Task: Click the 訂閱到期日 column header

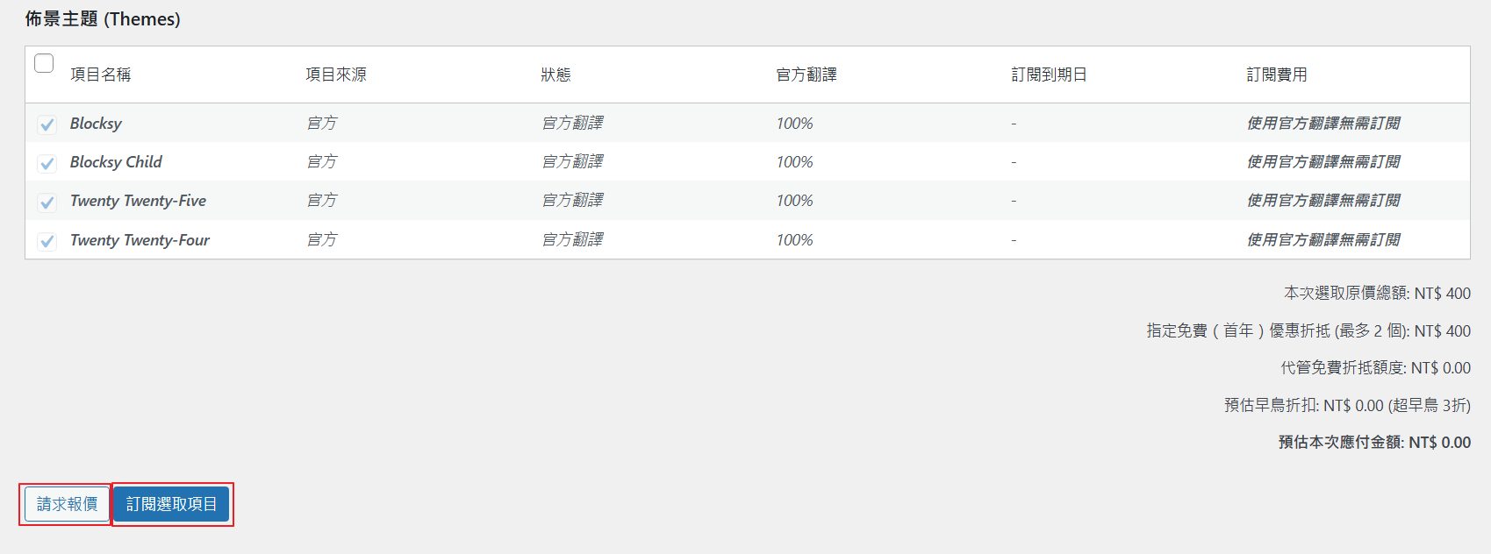Action: point(1049,75)
